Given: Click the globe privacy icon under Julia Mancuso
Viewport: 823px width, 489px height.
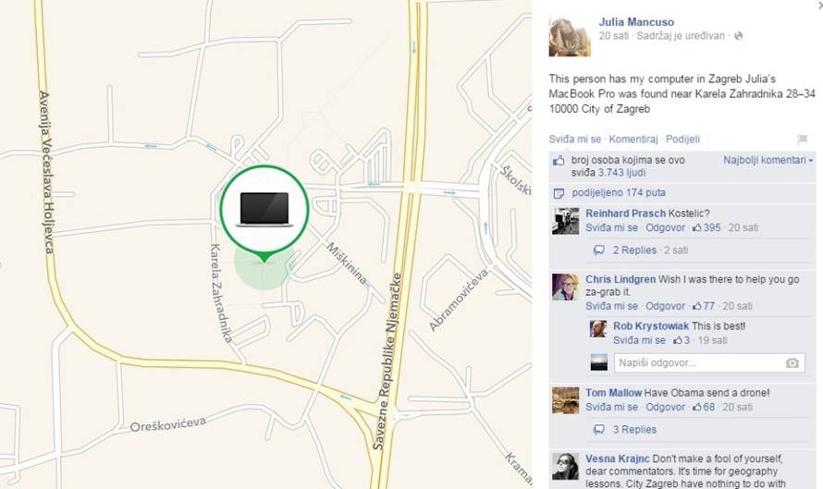Looking at the screenshot, I should tap(739, 36).
